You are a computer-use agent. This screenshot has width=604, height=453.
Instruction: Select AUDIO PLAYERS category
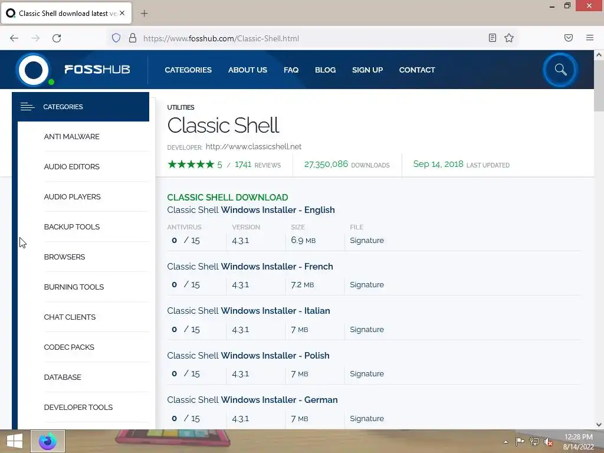point(73,197)
